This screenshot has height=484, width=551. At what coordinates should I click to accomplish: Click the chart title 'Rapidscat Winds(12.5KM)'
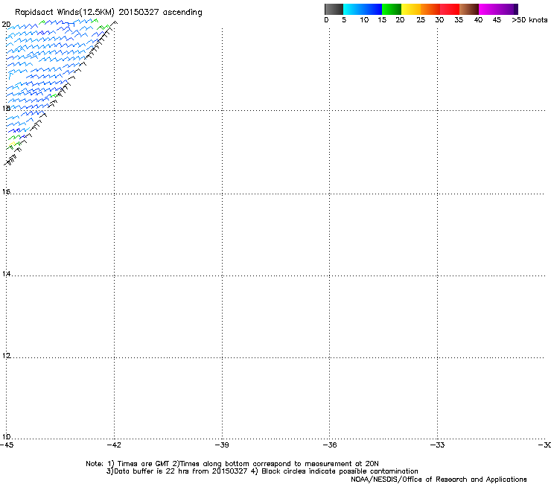pyautogui.click(x=65, y=13)
